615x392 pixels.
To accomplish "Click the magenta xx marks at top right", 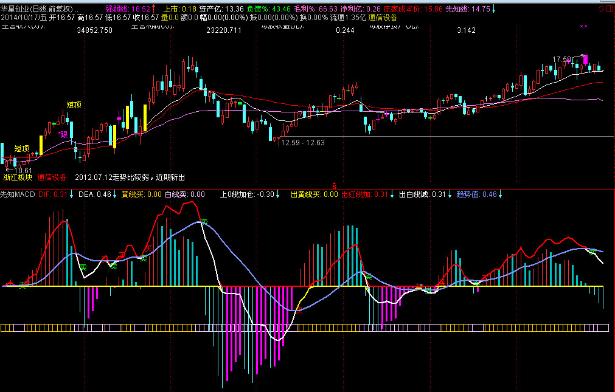I will point(584,26).
